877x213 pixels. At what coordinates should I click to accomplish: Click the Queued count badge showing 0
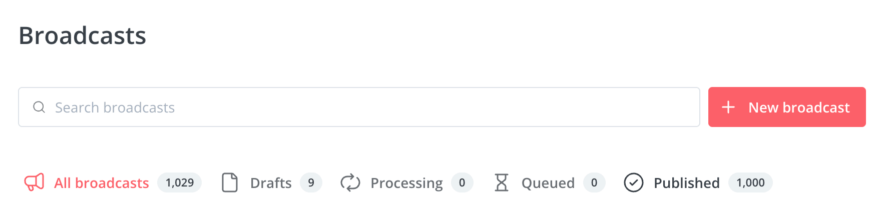coord(594,182)
